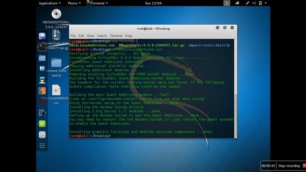Minimize the terminal window
This screenshot has height=172, width=306.
tap(218, 28)
